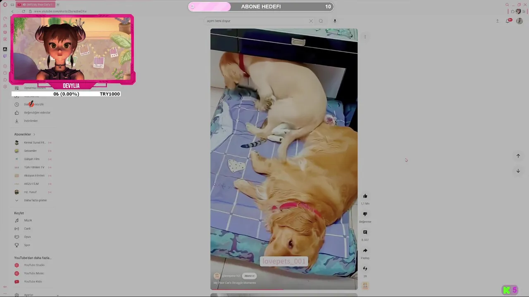The width and height of the screenshot is (529, 297).
Task: Like the Short with the thumbs-up icon
Action: pyautogui.click(x=365, y=196)
